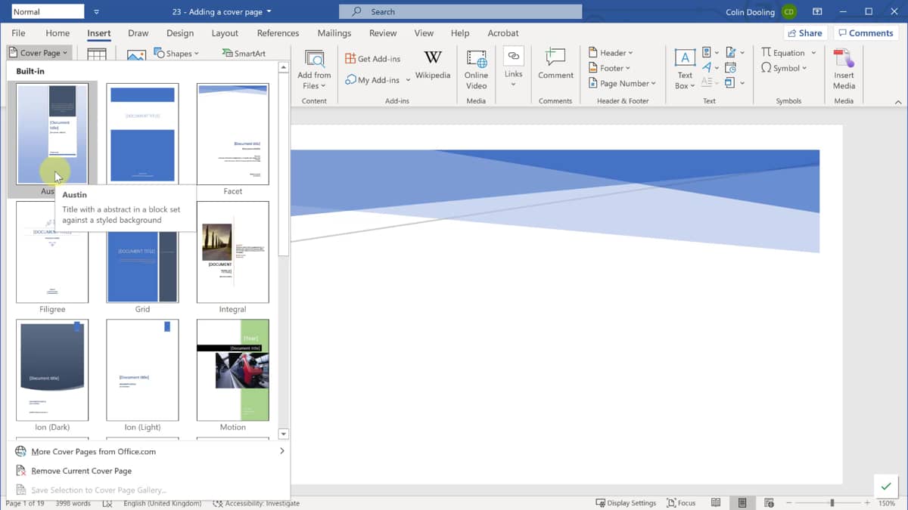
Task: Click the Wikipedia add-in
Action: [x=433, y=65]
